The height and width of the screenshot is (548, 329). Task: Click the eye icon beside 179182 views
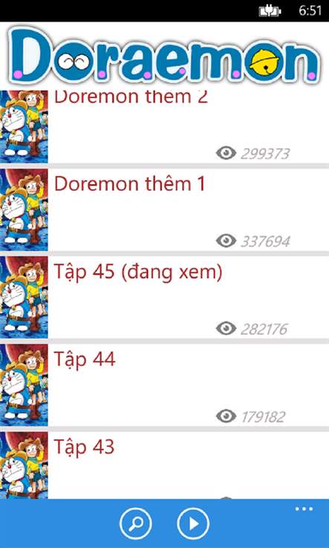point(226,416)
